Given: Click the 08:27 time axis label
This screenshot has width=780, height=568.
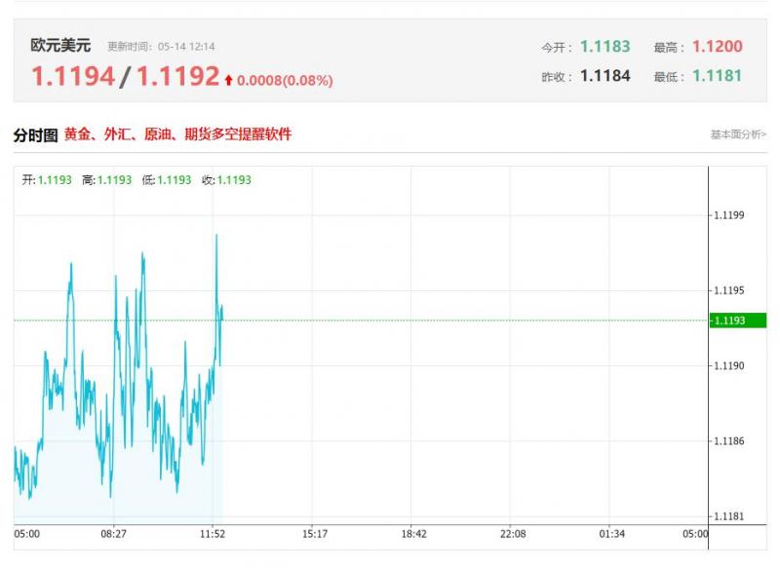Looking at the screenshot, I should pos(113,534).
